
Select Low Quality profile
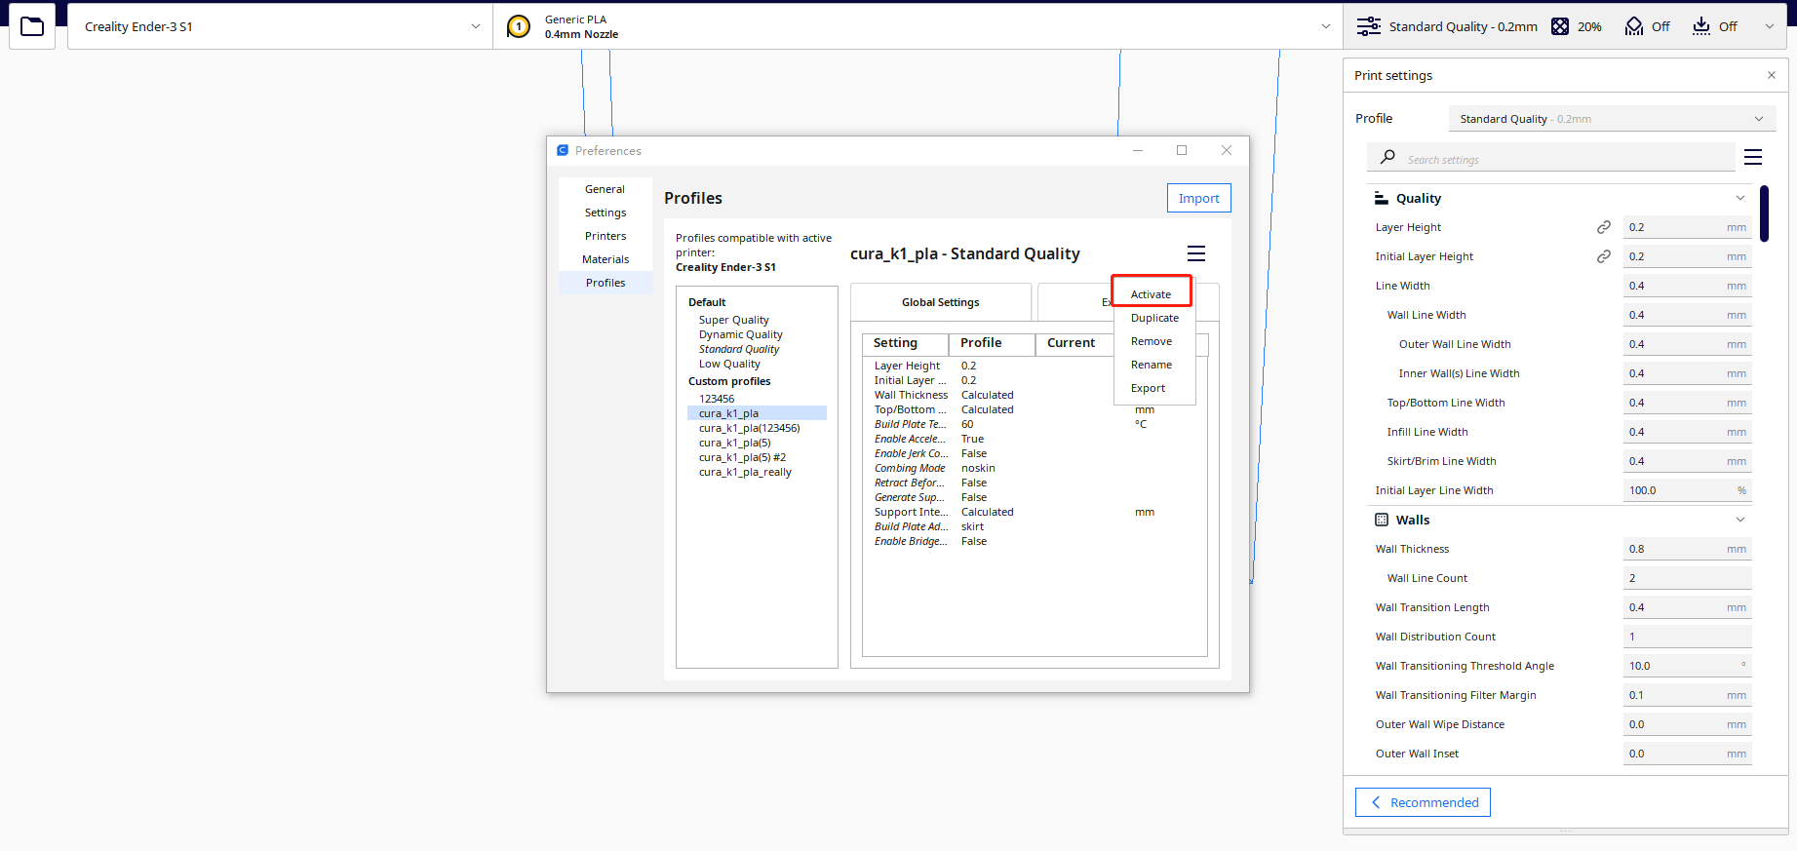pos(729,364)
